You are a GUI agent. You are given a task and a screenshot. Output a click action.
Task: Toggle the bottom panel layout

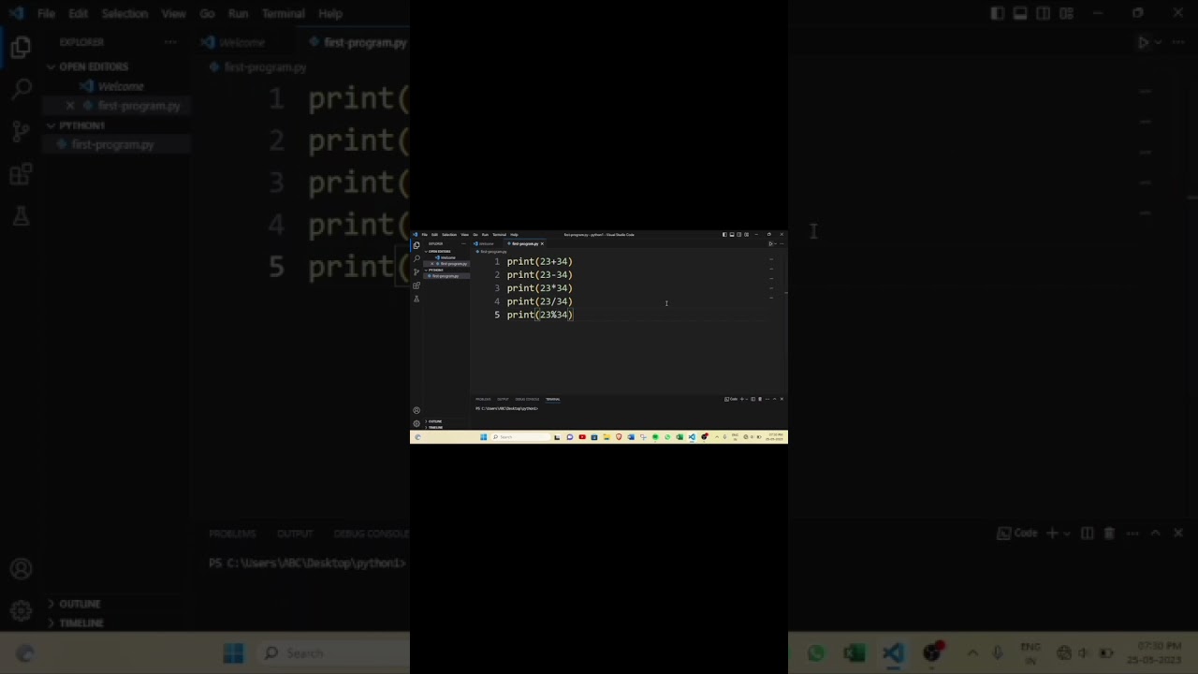732,235
